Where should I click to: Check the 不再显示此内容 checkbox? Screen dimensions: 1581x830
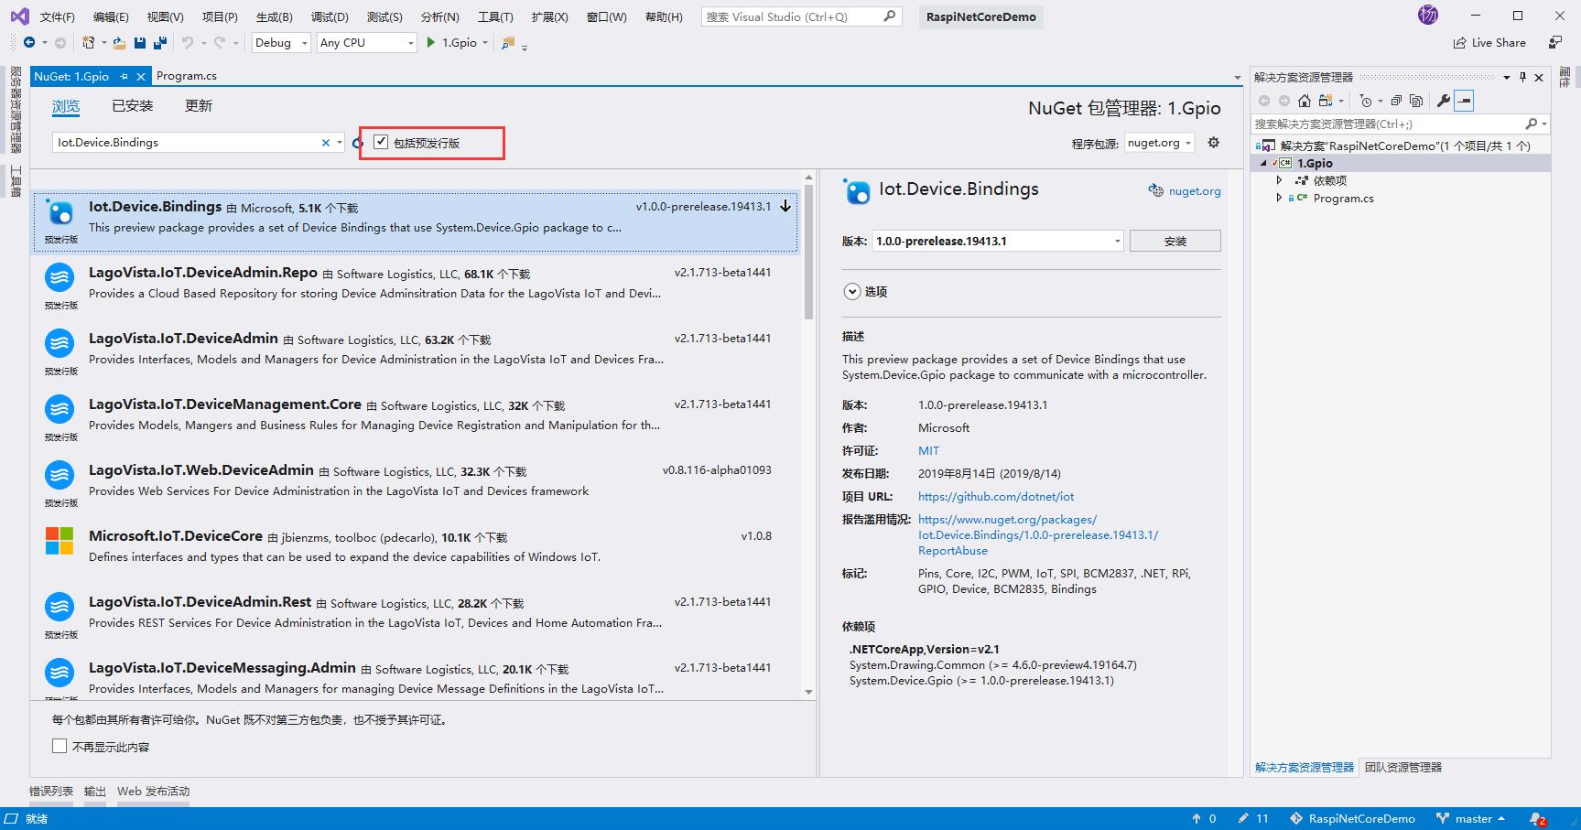(60, 747)
